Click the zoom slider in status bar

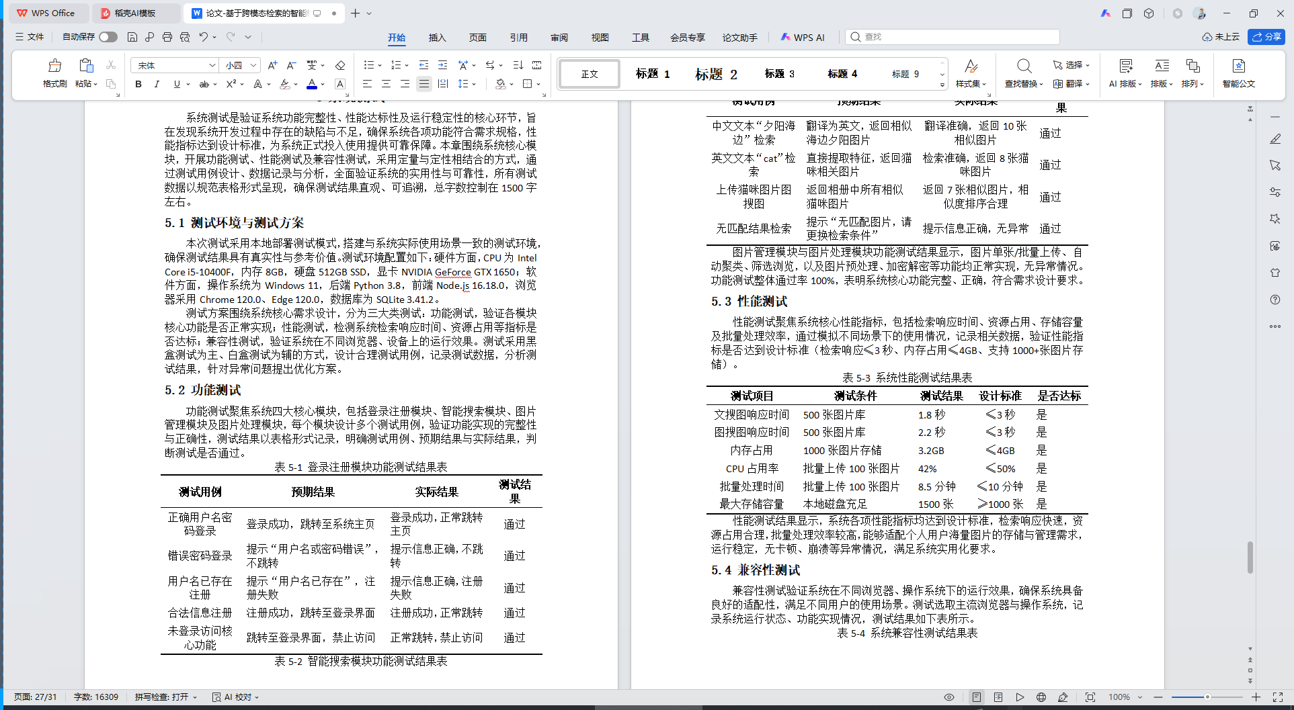pos(1207,697)
